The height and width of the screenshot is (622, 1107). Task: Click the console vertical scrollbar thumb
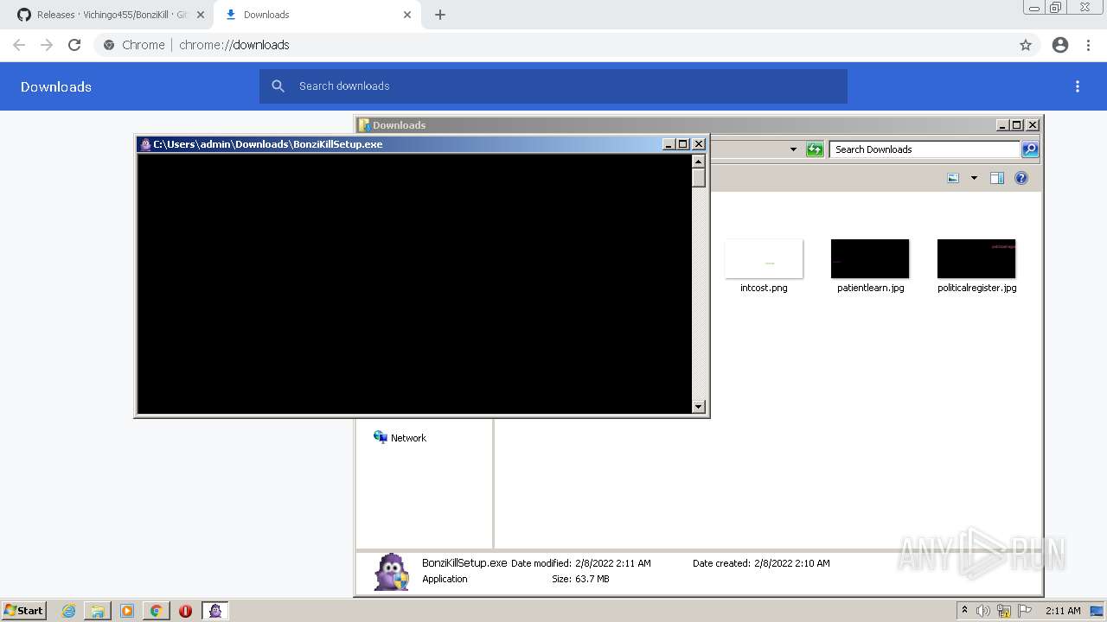[699, 178]
